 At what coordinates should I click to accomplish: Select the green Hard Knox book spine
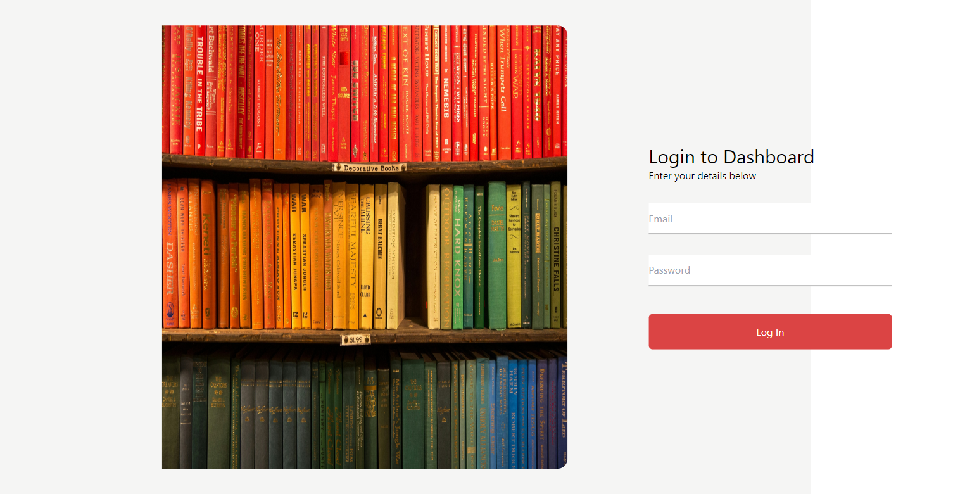pyautogui.click(x=457, y=256)
